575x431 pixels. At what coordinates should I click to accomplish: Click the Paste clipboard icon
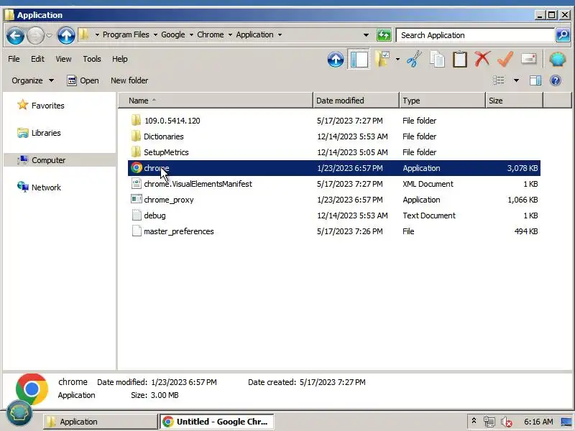[460, 59]
